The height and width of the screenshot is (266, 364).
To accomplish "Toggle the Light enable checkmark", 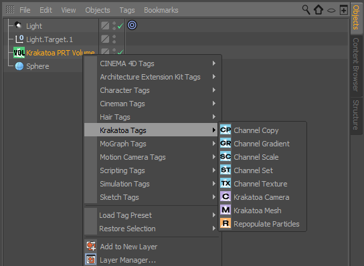I will coord(120,26).
